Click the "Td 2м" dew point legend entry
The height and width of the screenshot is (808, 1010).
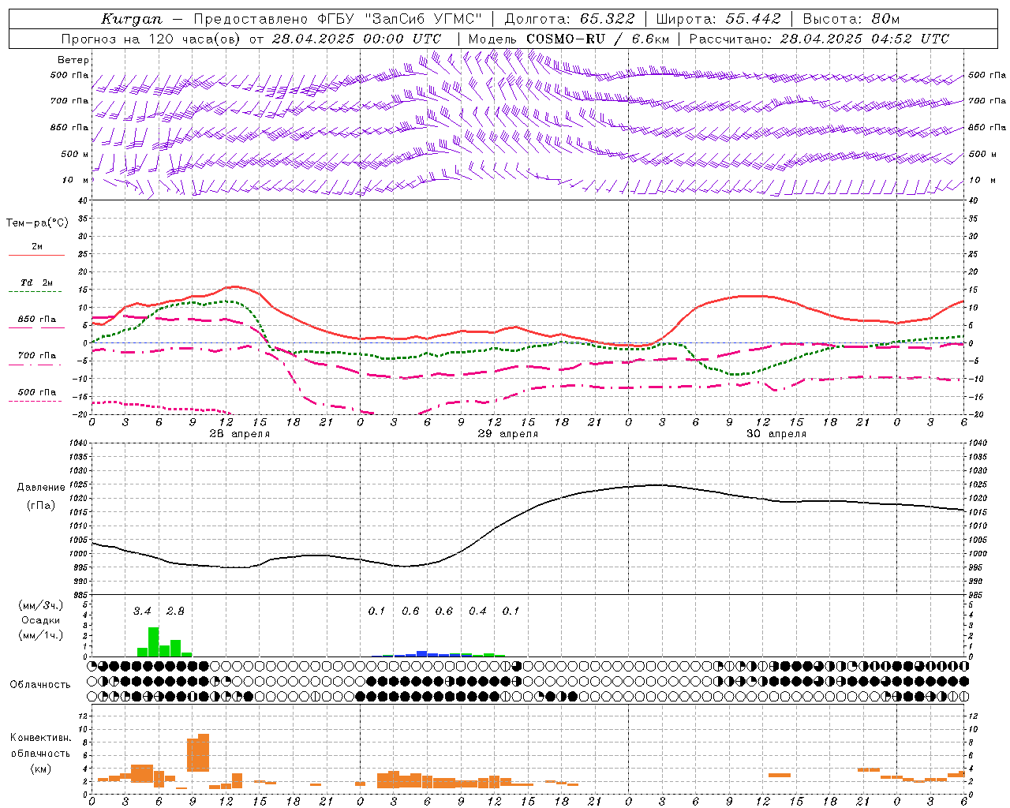37,282
